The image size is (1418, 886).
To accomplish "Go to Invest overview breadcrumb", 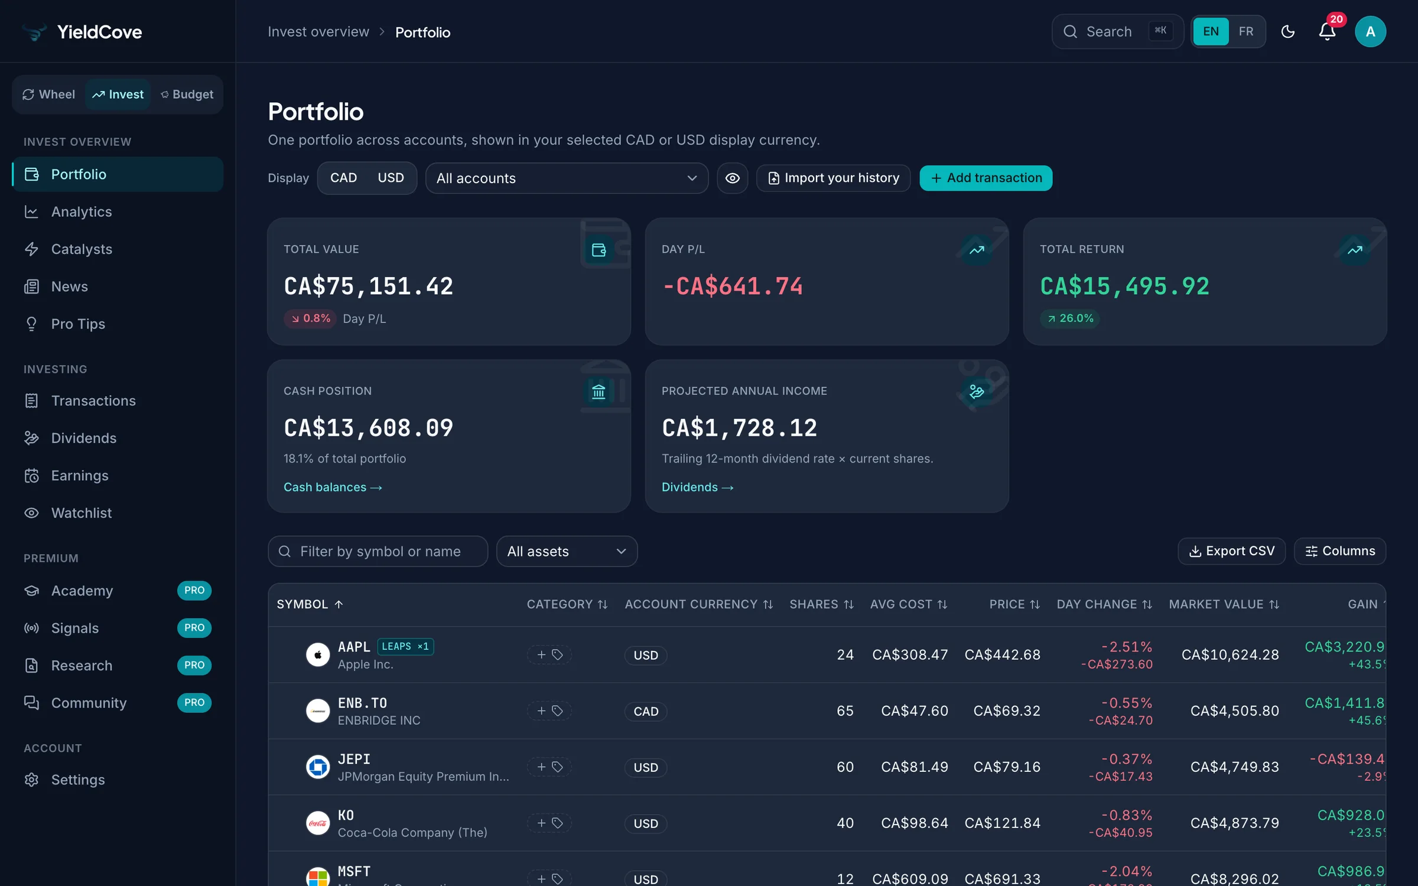I will (318, 32).
